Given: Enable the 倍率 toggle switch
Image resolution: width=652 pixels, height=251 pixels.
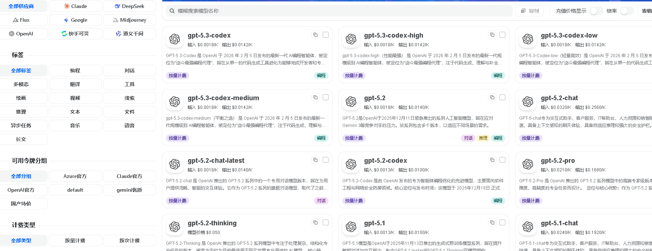Looking at the screenshot, I should (x=626, y=11).
